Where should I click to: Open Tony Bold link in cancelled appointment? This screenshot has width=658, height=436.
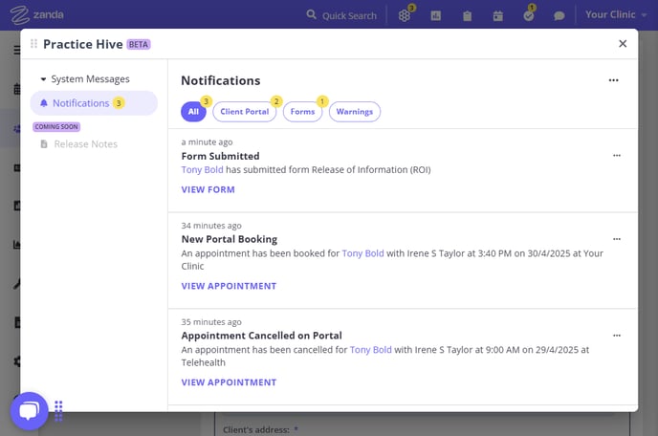(371, 350)
